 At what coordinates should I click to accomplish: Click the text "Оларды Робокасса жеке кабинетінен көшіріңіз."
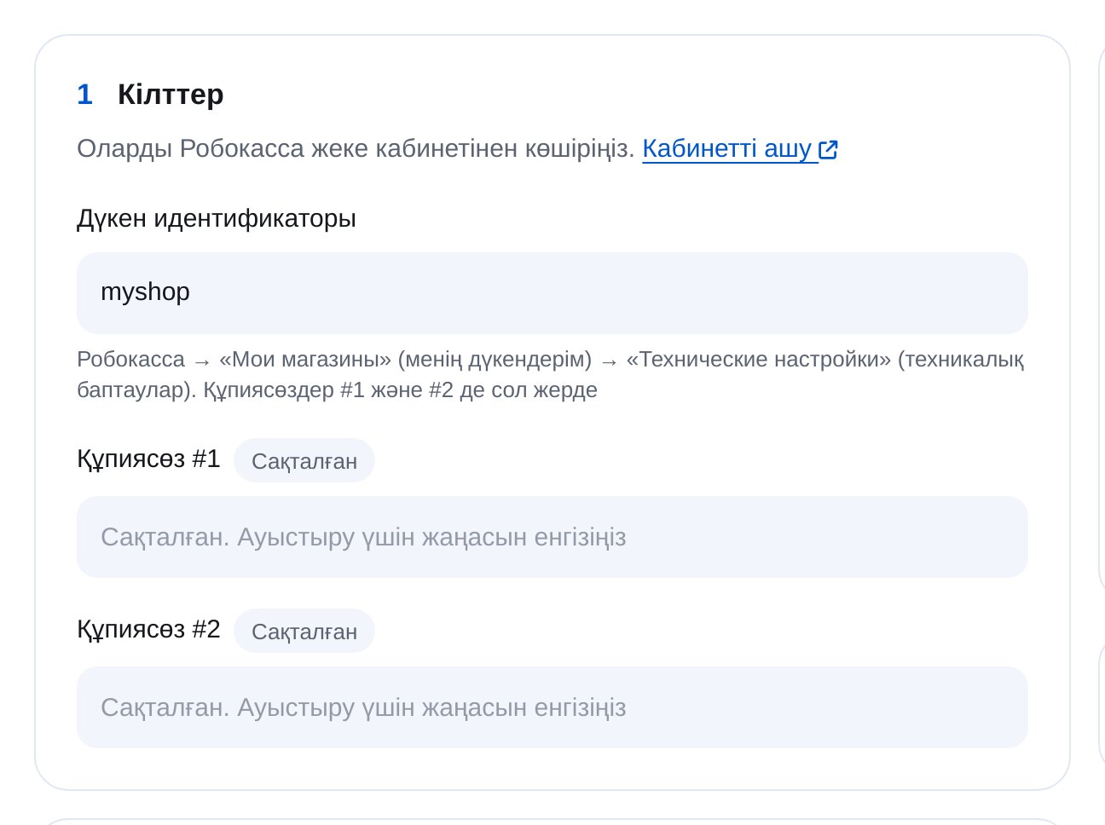coord(356,149)
